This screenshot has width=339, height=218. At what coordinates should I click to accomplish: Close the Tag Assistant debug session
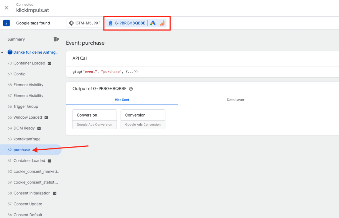click(x=6, y=8)
